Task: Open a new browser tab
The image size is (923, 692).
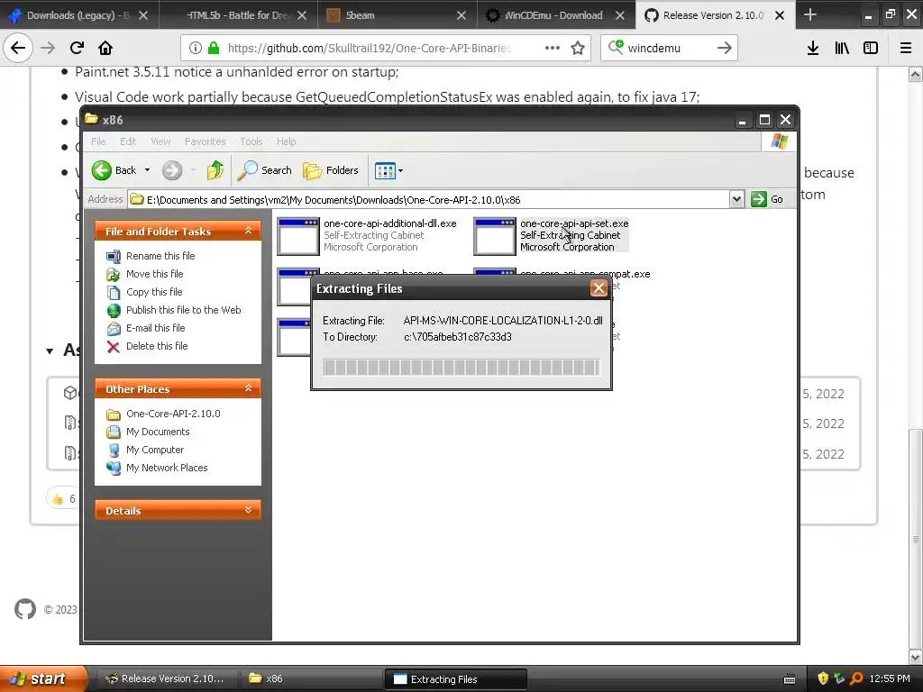Action: pyautogui.click(x=810, y=14)
